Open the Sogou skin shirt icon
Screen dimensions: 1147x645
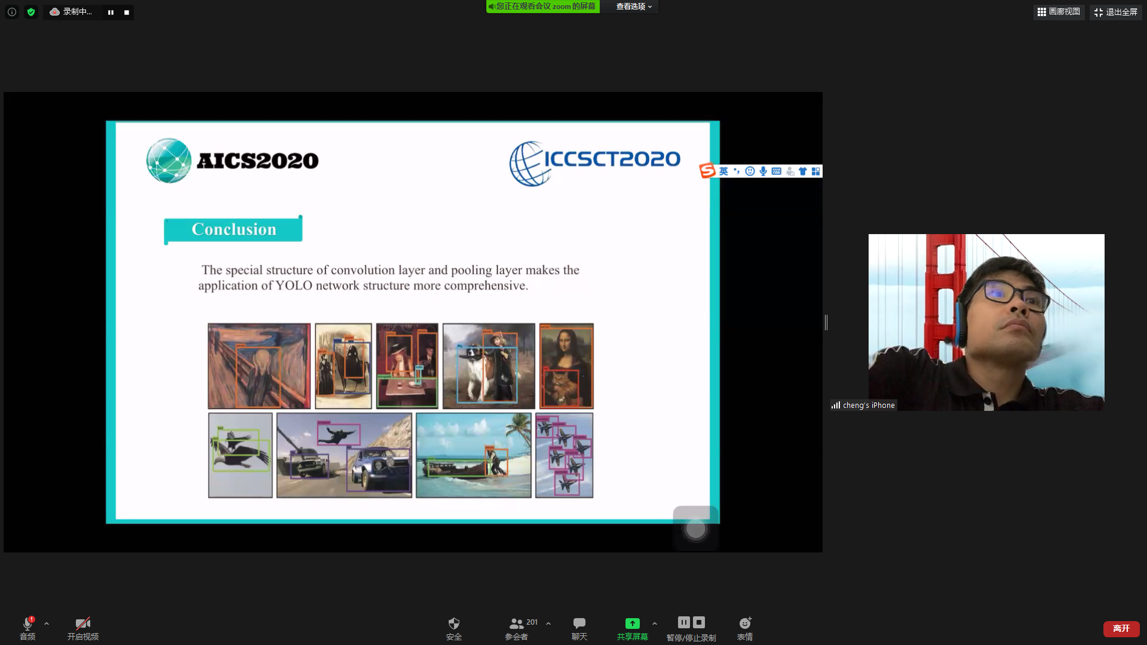coord(803,171)
